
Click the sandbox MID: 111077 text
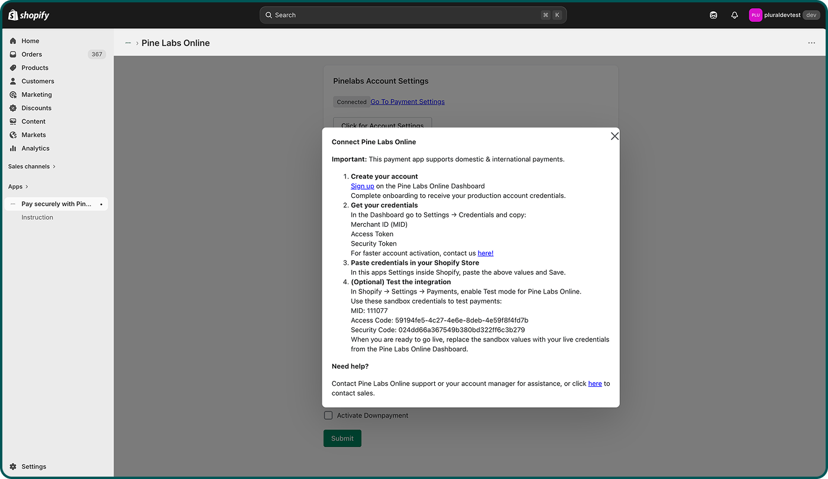pos(370,311)
